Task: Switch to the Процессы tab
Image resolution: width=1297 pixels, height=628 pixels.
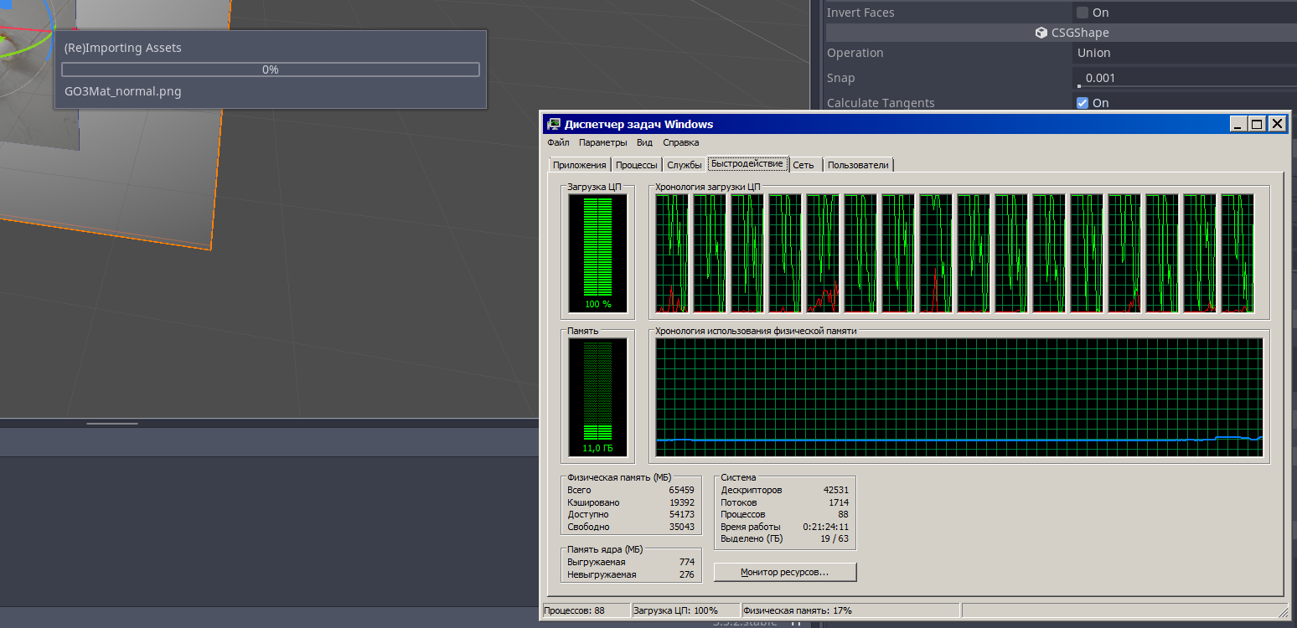Action: pos(637,165)
